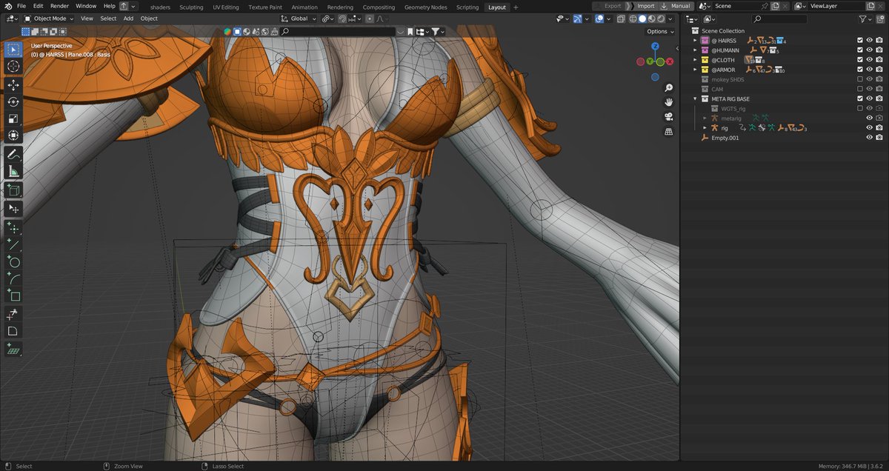
Task: Switch perspective/orthographic grid gizmo
Action: point(668,131)
